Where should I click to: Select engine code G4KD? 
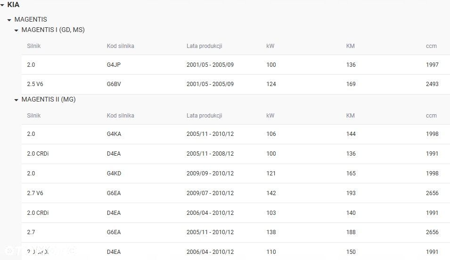(x=114, y=173)
